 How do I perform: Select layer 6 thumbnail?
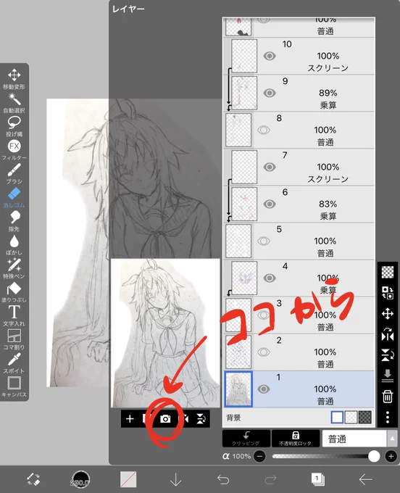click(x=244, y=204)
